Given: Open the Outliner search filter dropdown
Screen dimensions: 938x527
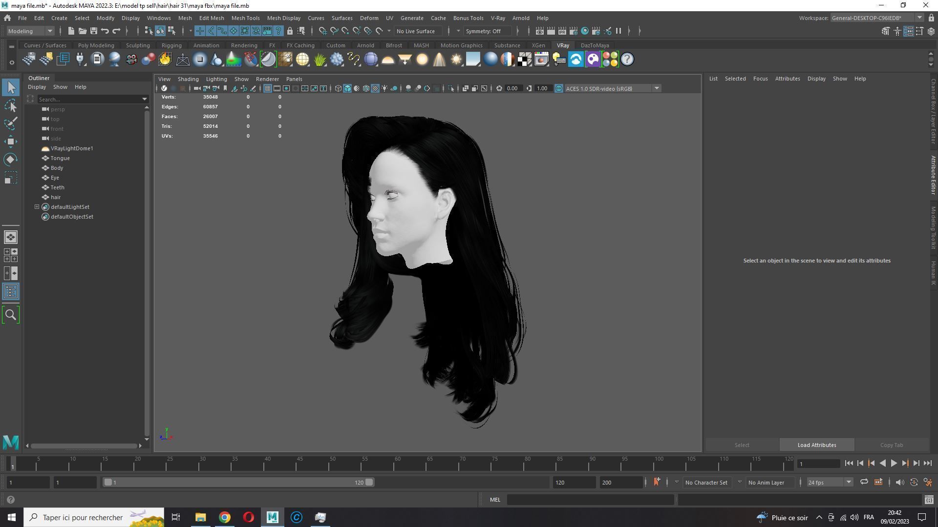Looking at the screenshot, I should click(x=144, y=99).
